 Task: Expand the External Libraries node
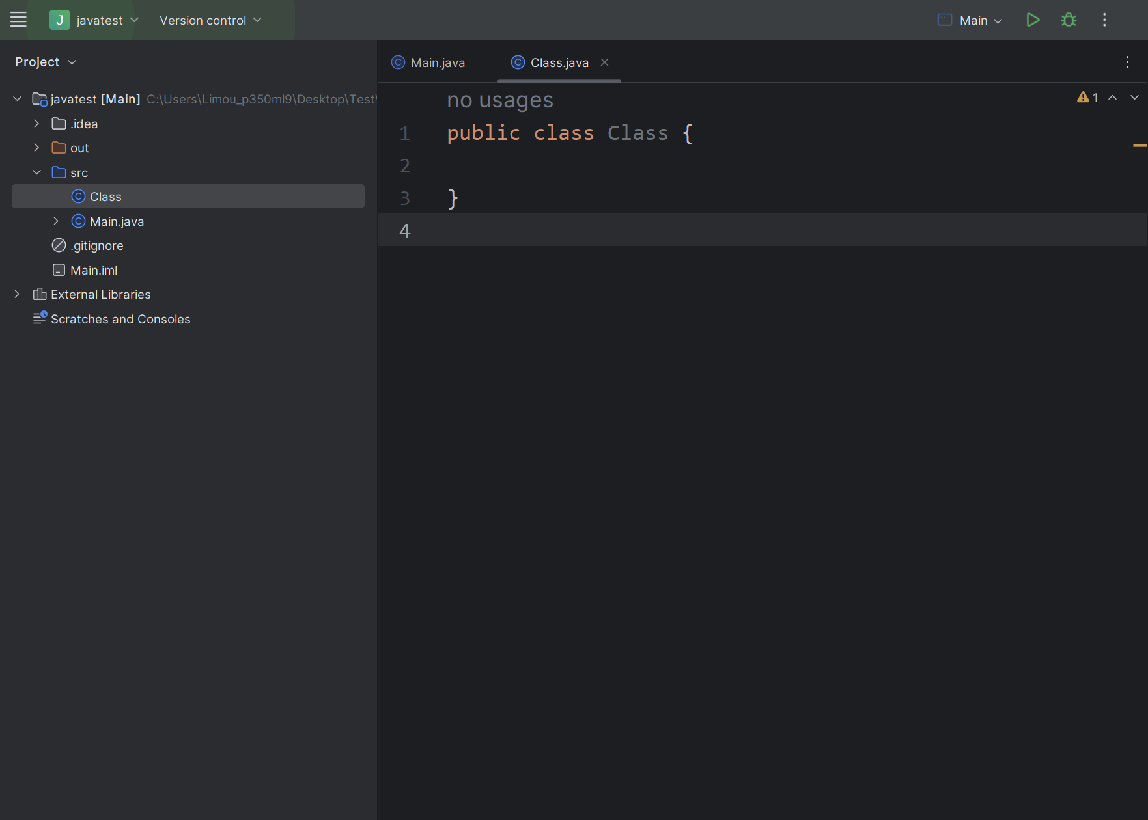[x=17, y=294]
